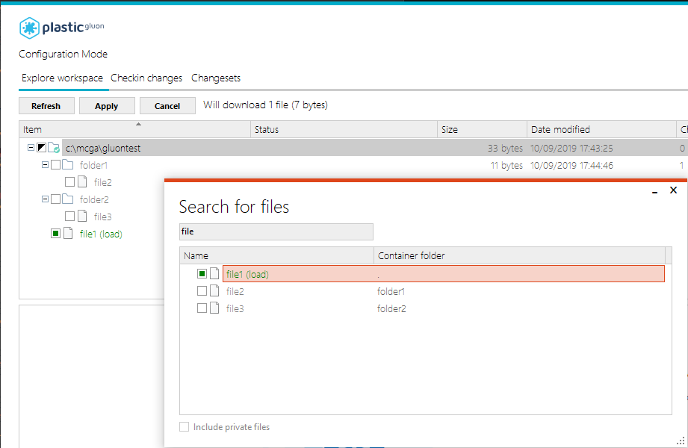The image size is (688, 448).
Task: Check the checkbox beside file2 in search results
Action: click(x=202, y=290)
